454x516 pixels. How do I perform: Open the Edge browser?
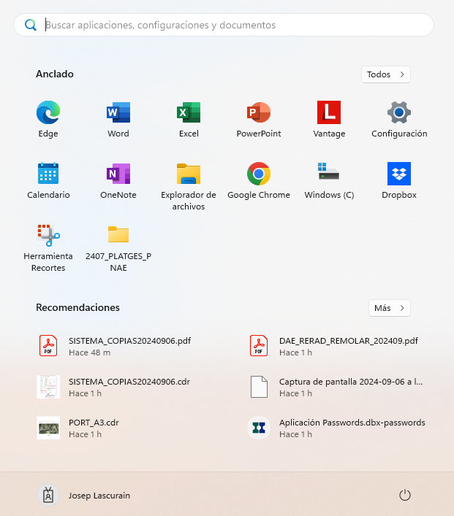pos(48,112)
